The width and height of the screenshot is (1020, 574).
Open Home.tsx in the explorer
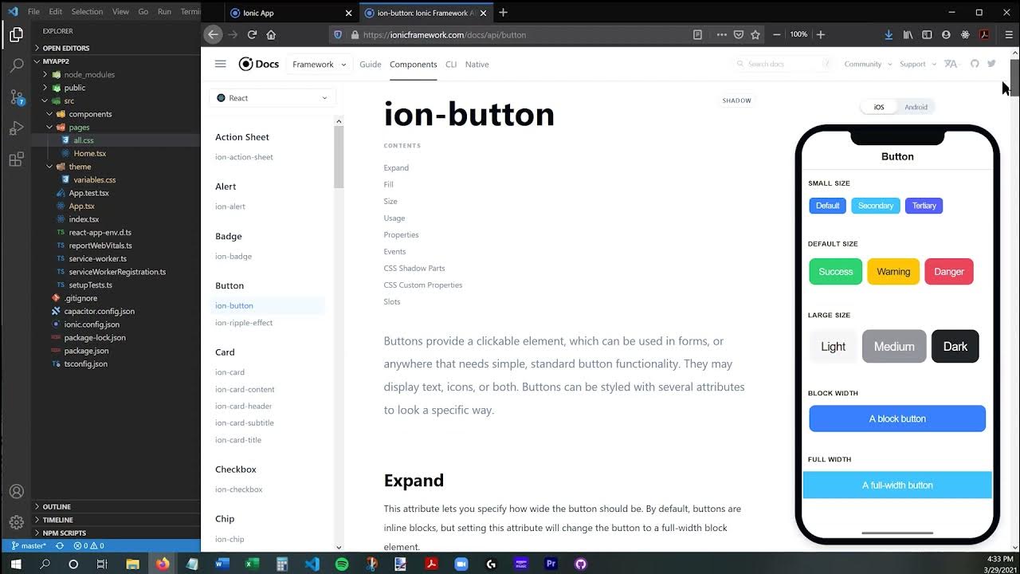(89, 153)
